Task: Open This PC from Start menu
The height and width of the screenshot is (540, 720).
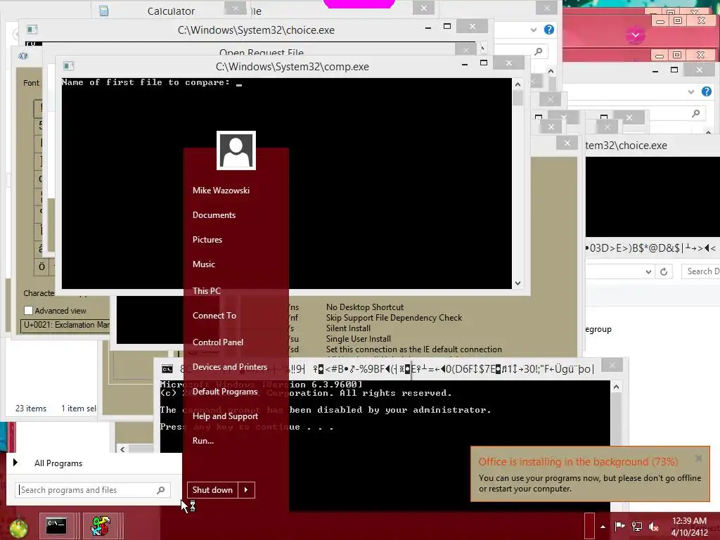Action: pyautogui.click(x=207, y=290)
